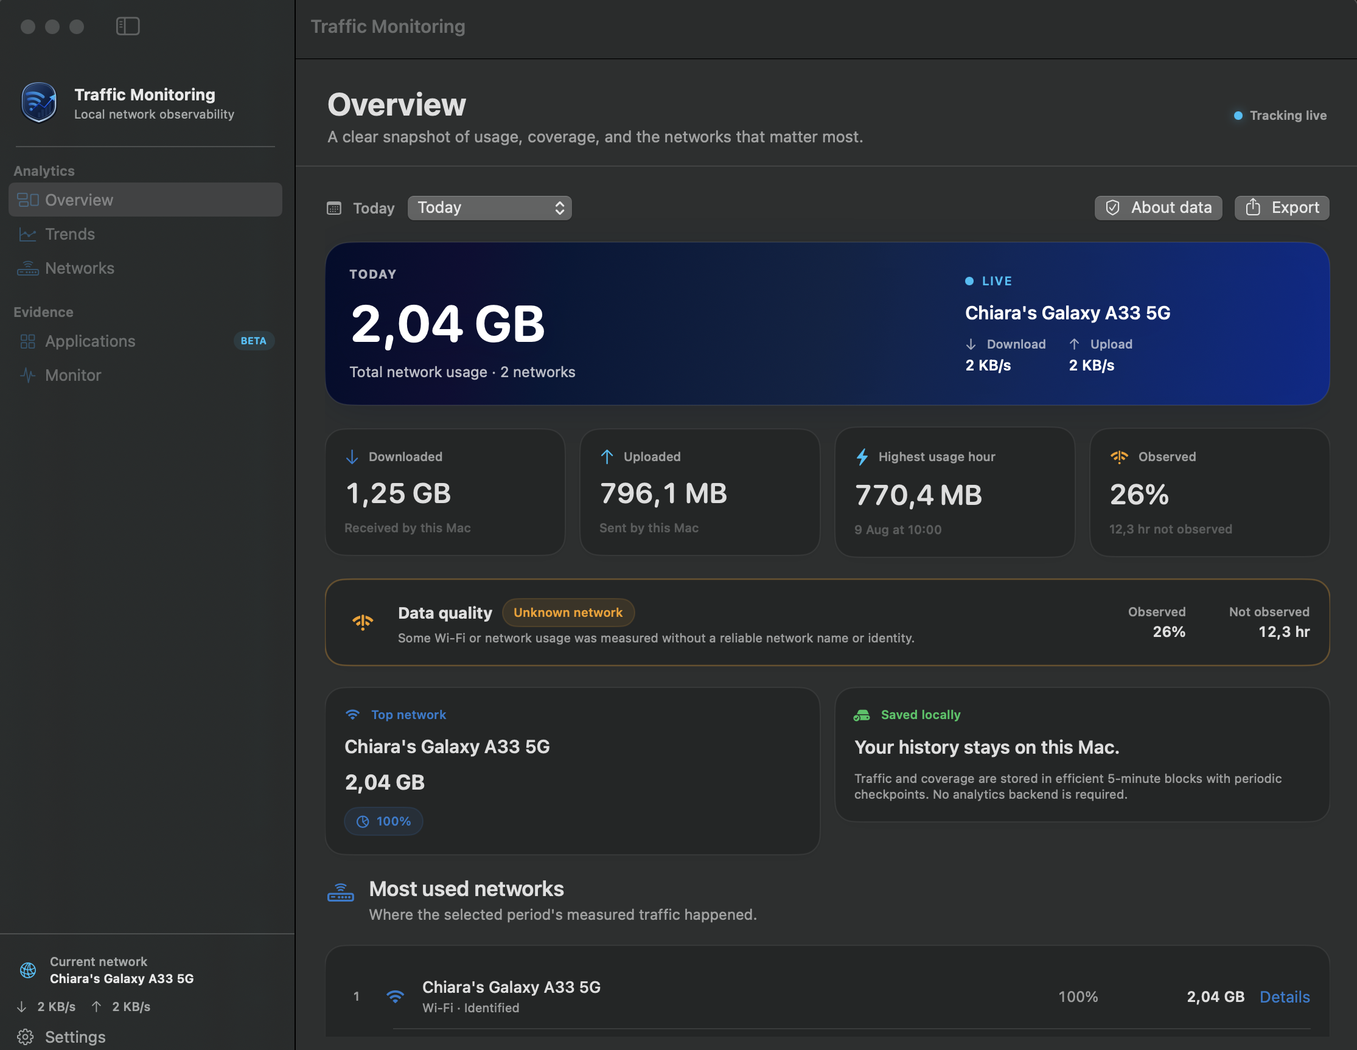This screenshot has height=1050, width=1357.
Task: Select the 796,1 MB uploaded value
Action: [663, 494]
